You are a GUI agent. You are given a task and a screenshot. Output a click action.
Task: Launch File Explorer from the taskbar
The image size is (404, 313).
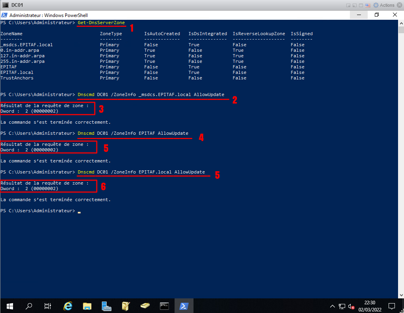point(87,306)
